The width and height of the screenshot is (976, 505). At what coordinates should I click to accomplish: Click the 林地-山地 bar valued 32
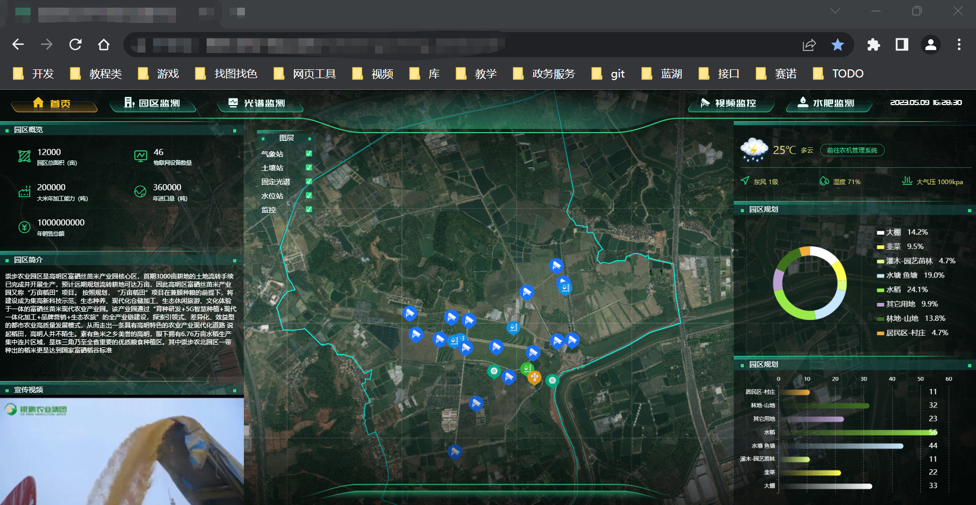[x=824, y=406]
